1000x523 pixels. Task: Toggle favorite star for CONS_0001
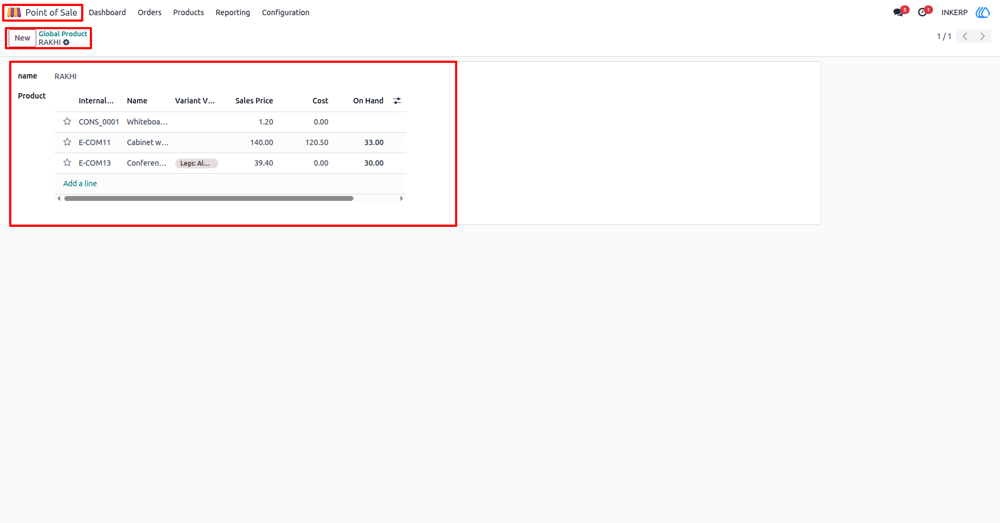67,122
